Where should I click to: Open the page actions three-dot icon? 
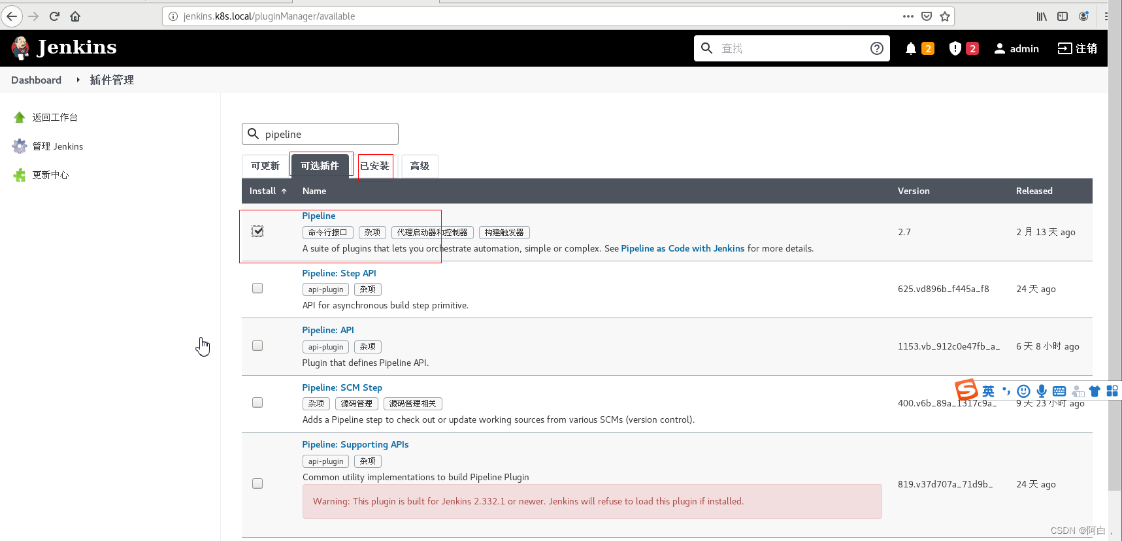coord(908,16)
